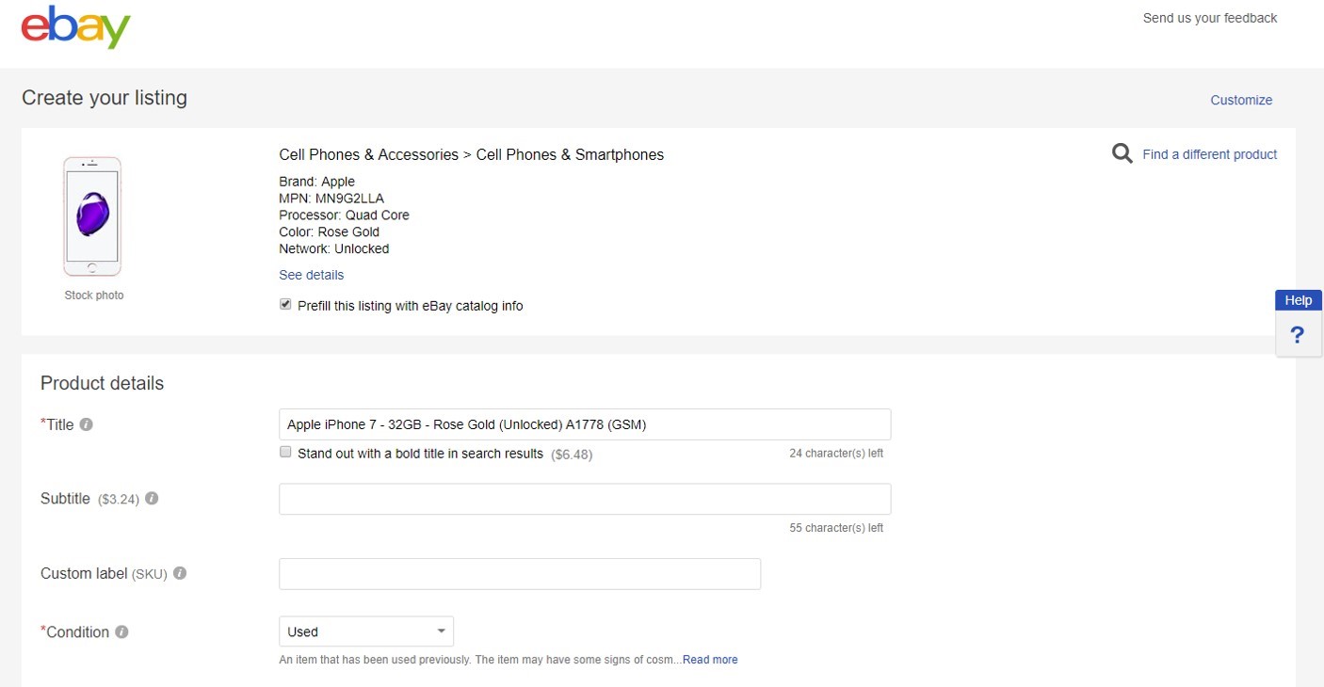The image size is (1324, 687).
Task: Click the Subtitle input field
Action: click(x=585, y=499)
